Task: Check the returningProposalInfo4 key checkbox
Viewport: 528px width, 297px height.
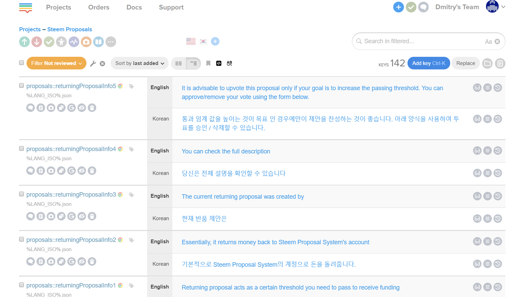Action: click(x=22, y=148)
